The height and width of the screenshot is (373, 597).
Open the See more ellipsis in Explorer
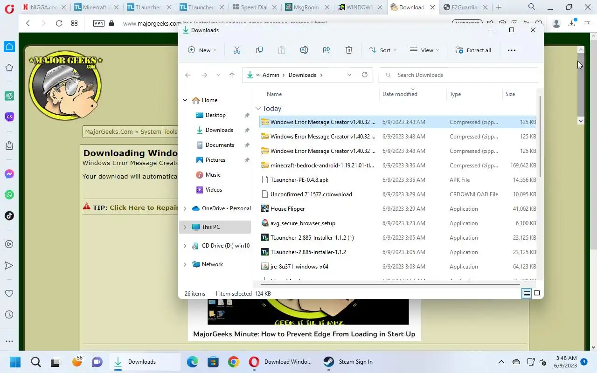point(512,50)
